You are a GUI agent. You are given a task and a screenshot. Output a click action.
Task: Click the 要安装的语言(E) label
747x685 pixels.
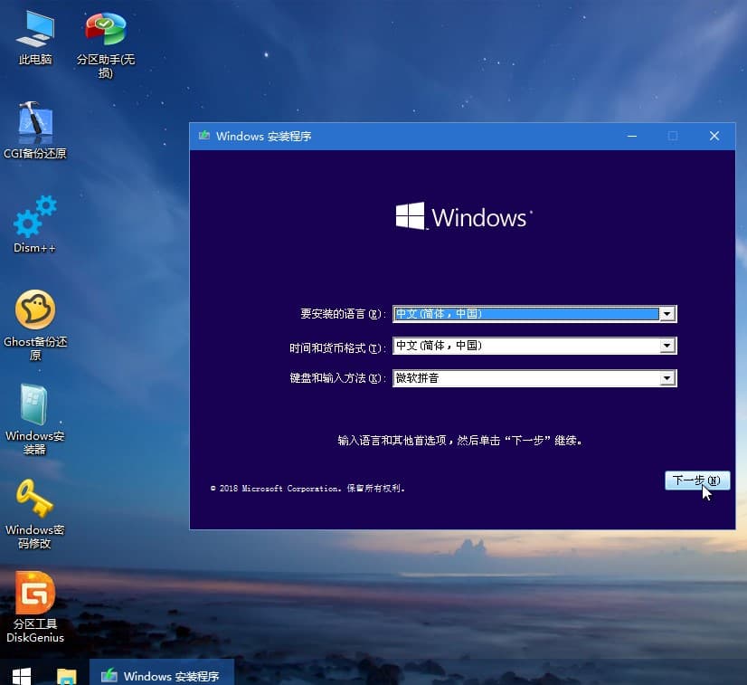(343, 314)
